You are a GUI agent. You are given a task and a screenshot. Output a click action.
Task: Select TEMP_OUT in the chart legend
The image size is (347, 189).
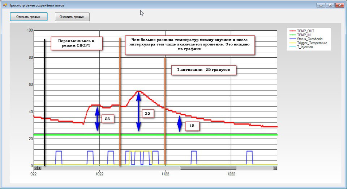pos(305,31)
